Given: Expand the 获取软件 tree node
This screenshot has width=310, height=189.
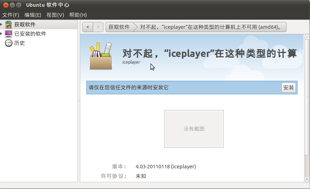Looking at the screenshot, I should coord(1,25).
